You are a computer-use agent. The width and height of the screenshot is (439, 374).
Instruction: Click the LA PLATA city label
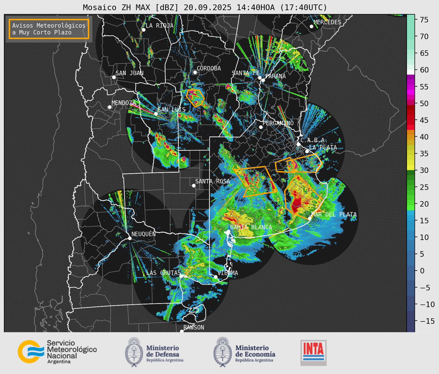click(x=323, y=147)
